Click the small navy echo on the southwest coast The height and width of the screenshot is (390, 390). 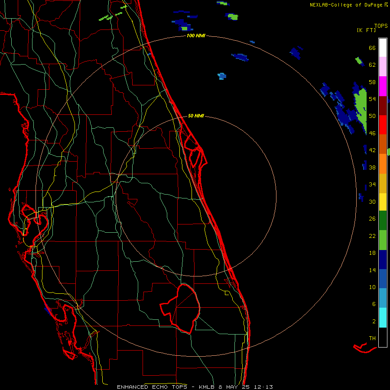click(x=48, y=309)
